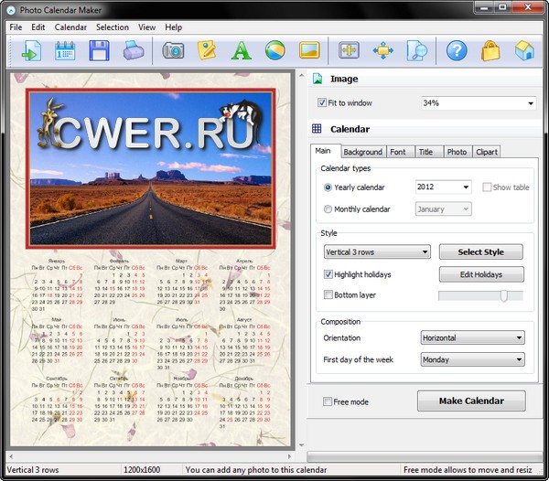Click the blue floppy disk save icon
The height and width of the screenshot is (481, 549).
coord(99,50)
